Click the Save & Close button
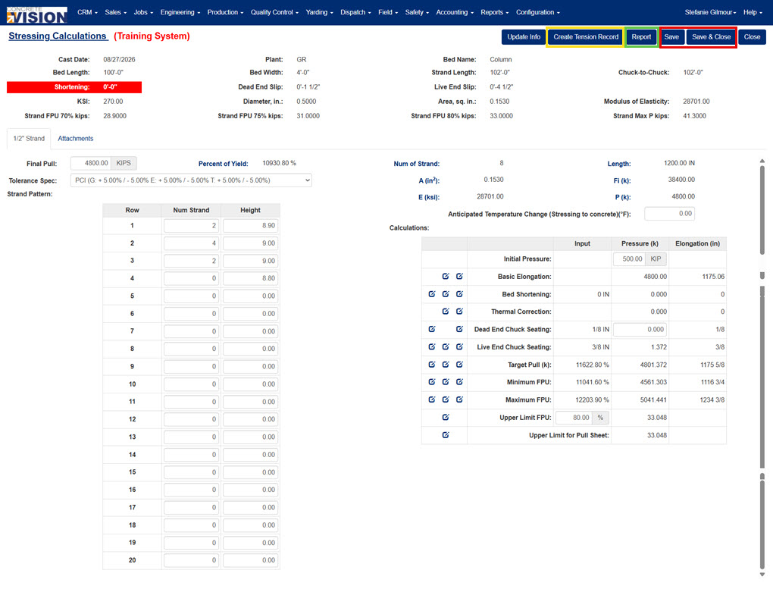The height and width of the screenshot is (589, 773). [711, 37]
